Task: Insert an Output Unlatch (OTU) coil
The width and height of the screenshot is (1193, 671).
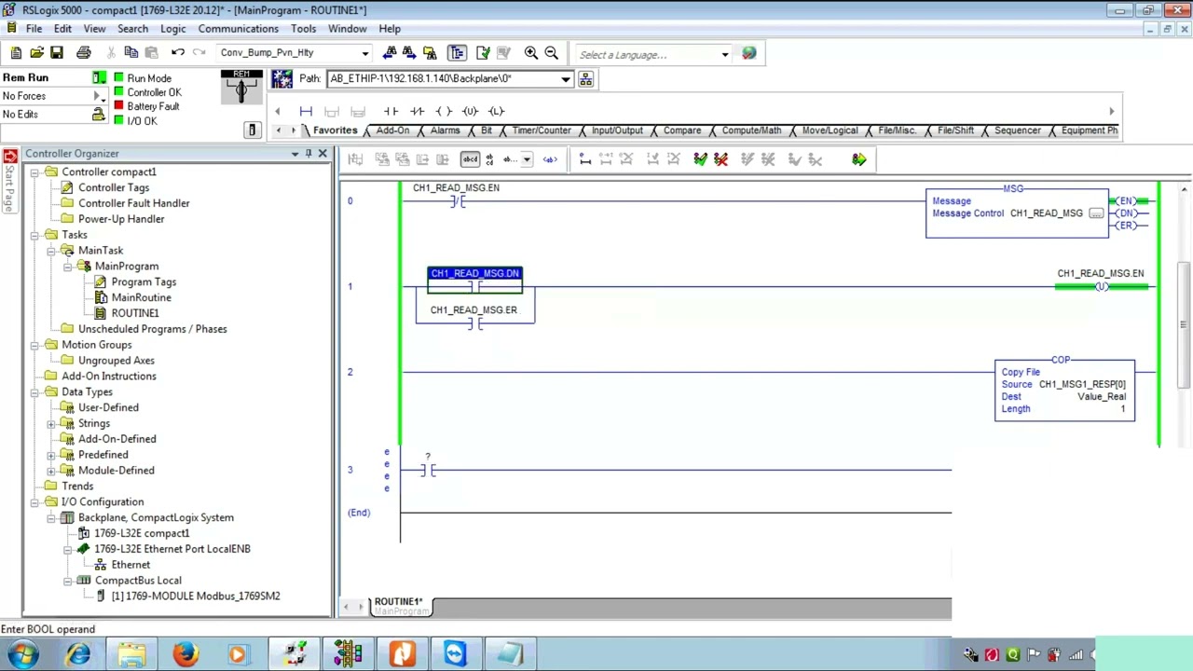Action: tap(470, 111)
